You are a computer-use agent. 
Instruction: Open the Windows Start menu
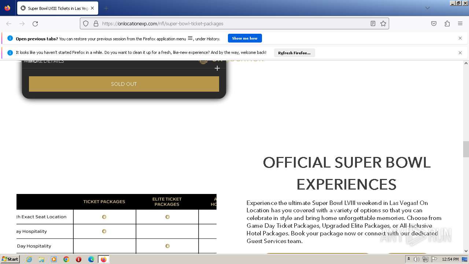pos(10,259)
